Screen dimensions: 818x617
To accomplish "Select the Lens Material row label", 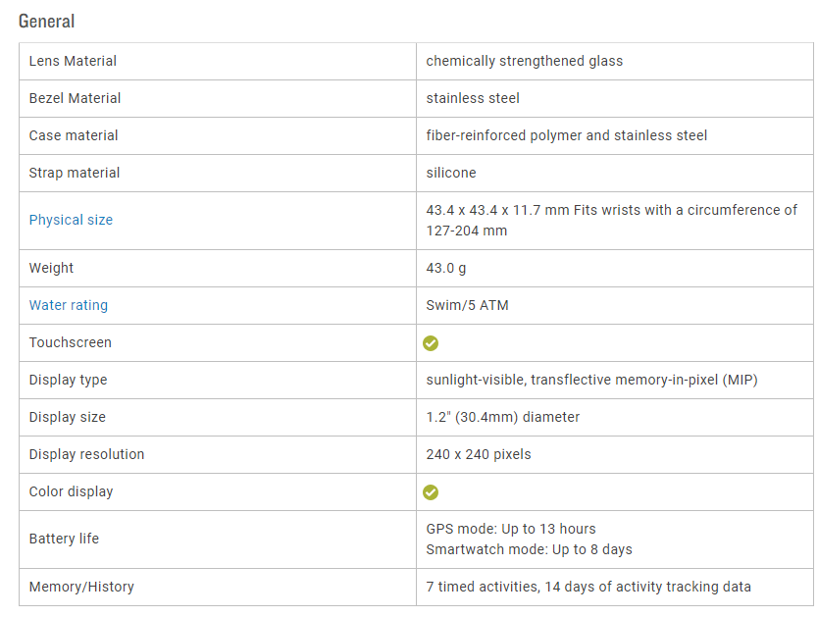I will [x=73, y=61].
